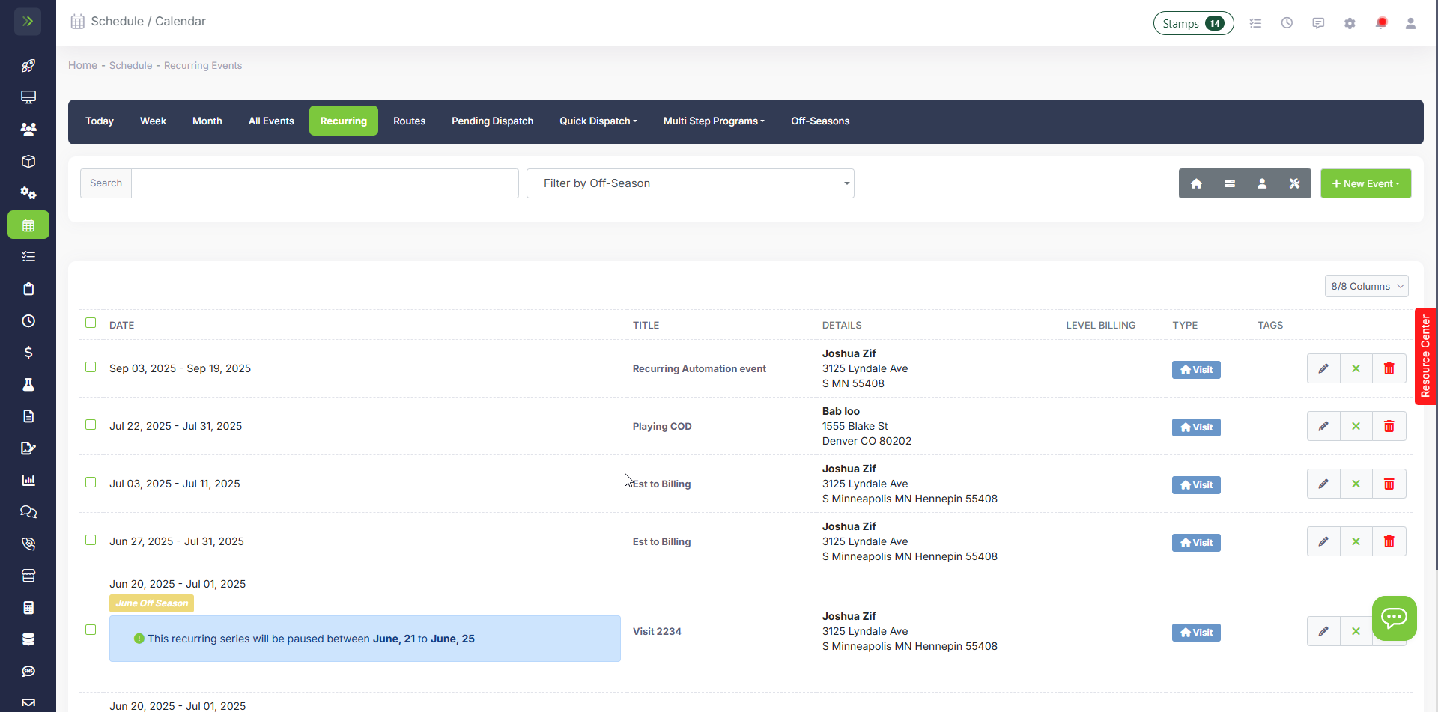This screenshot has height=712, width=1438.
Task: Open the green live chat bubble
Action: point(1394,618)
